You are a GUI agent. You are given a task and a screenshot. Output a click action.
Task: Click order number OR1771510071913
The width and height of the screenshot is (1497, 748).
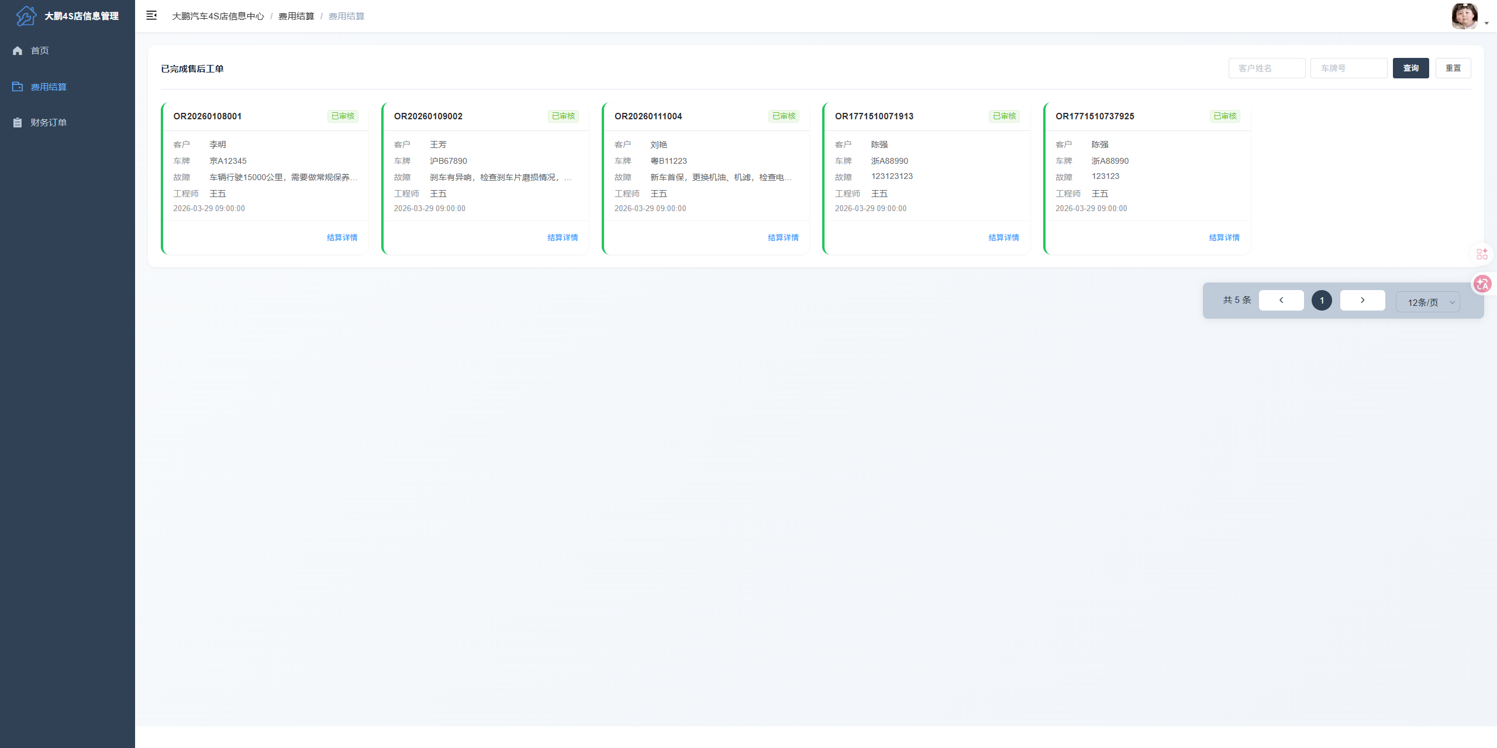tap(874, 116)
